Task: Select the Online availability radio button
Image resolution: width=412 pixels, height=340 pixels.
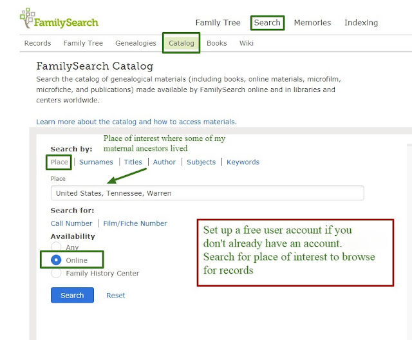Action: click(x=56, y=260)
